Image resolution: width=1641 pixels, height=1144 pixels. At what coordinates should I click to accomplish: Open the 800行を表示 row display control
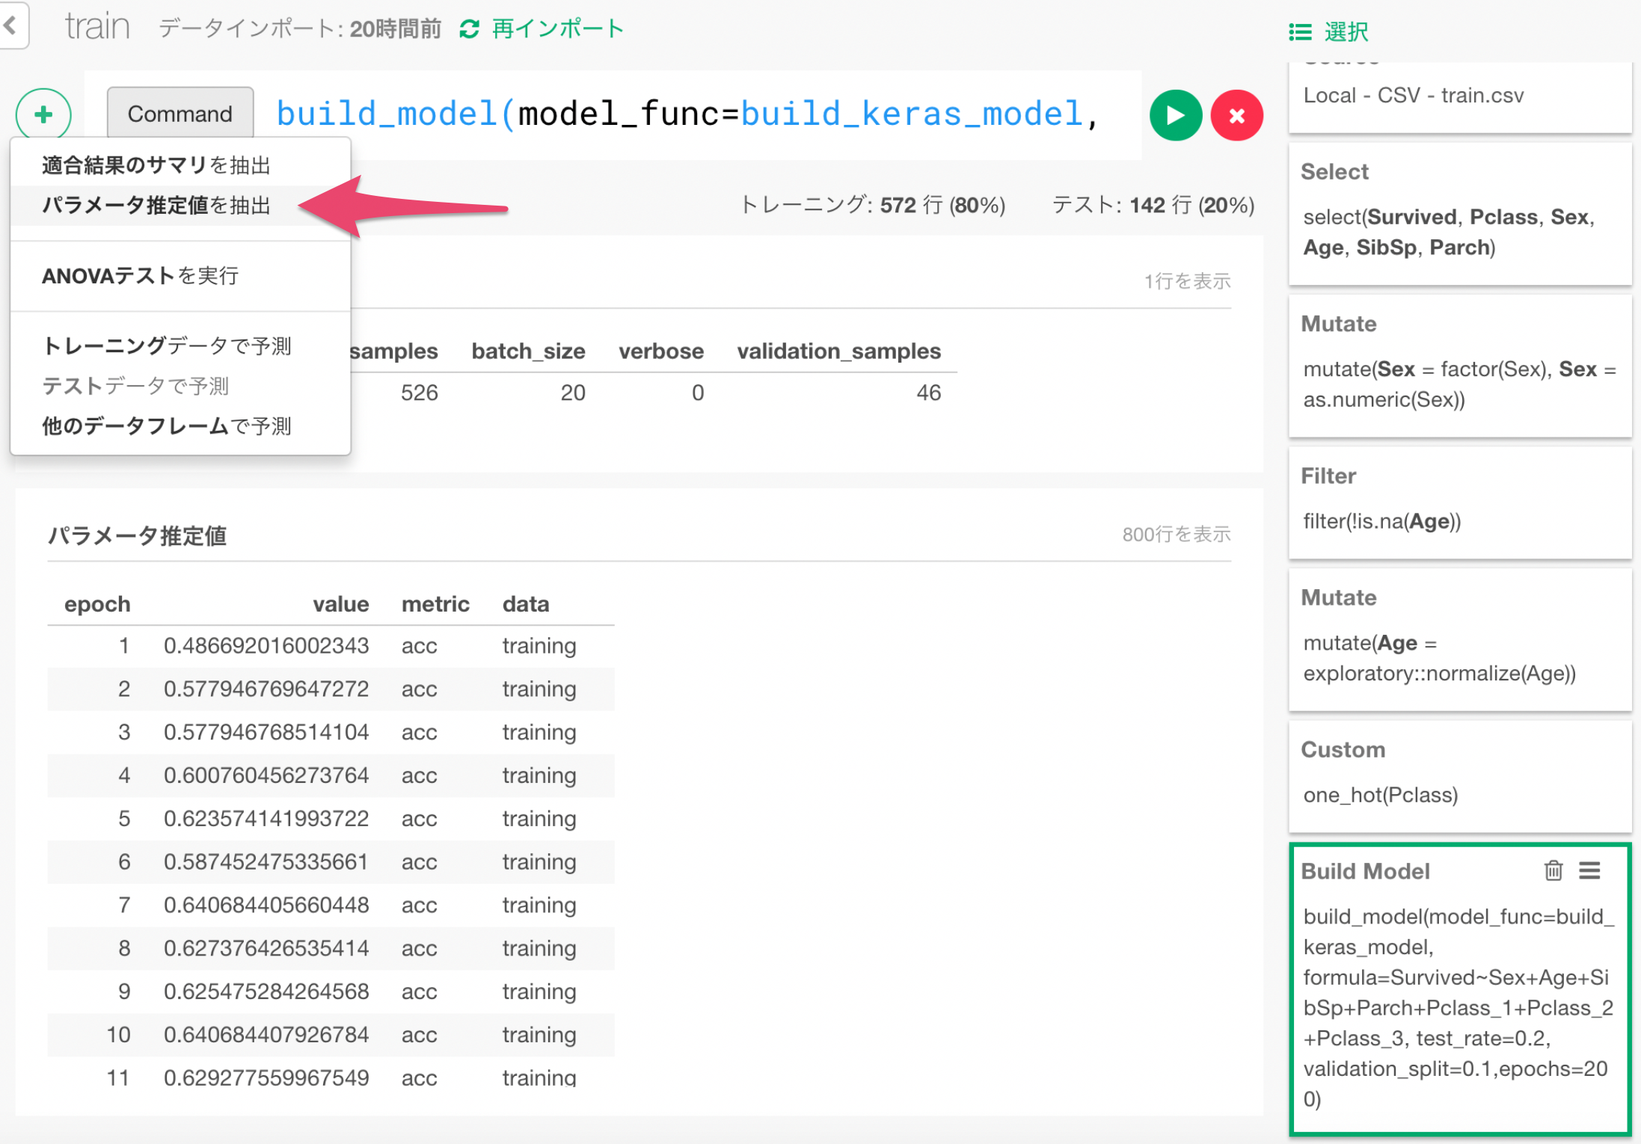click(1176, 534)
